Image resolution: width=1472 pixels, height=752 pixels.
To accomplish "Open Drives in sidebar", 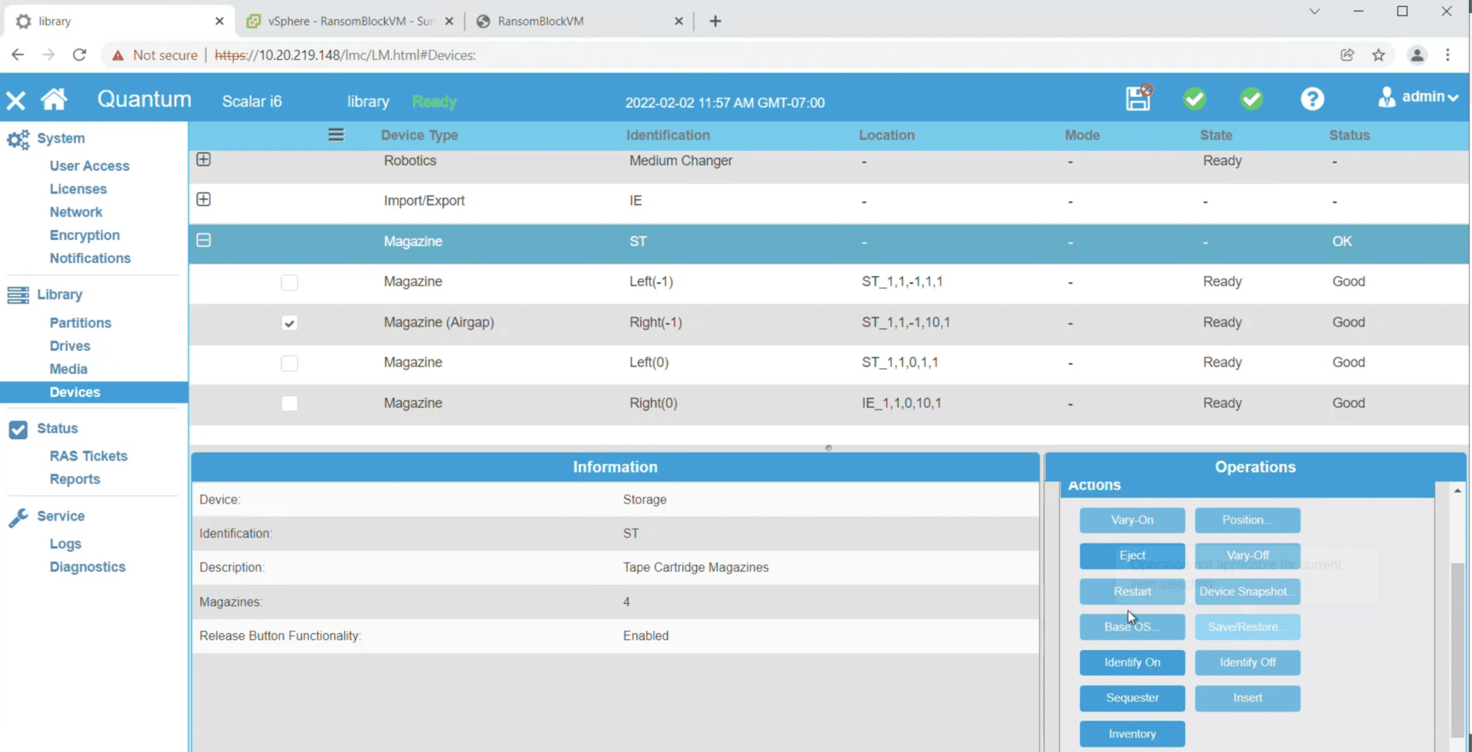I will pos(70,346).
